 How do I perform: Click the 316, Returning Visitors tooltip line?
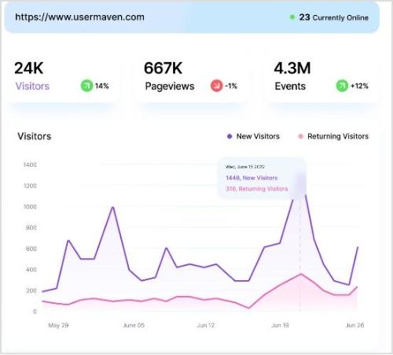(x=257, y=189)
